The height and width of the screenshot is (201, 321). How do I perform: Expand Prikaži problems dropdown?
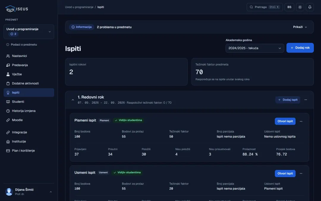300,27
